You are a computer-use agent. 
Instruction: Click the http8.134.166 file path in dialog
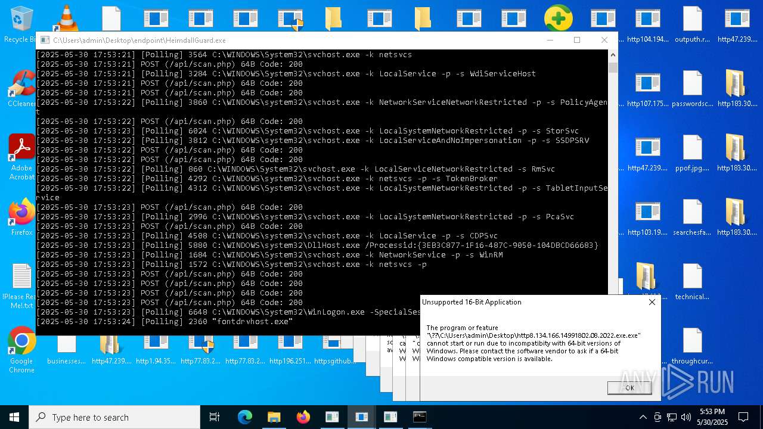click(534, 336)
